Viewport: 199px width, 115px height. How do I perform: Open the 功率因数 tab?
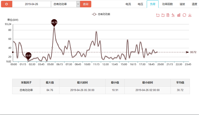167,4
